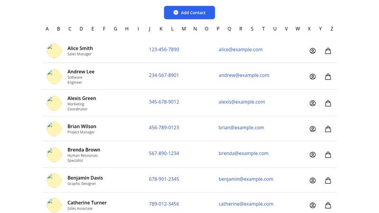Click Alice Smith's shopping bag icon
The width and height of the screenshot is (379, 213).
point(328,51)
